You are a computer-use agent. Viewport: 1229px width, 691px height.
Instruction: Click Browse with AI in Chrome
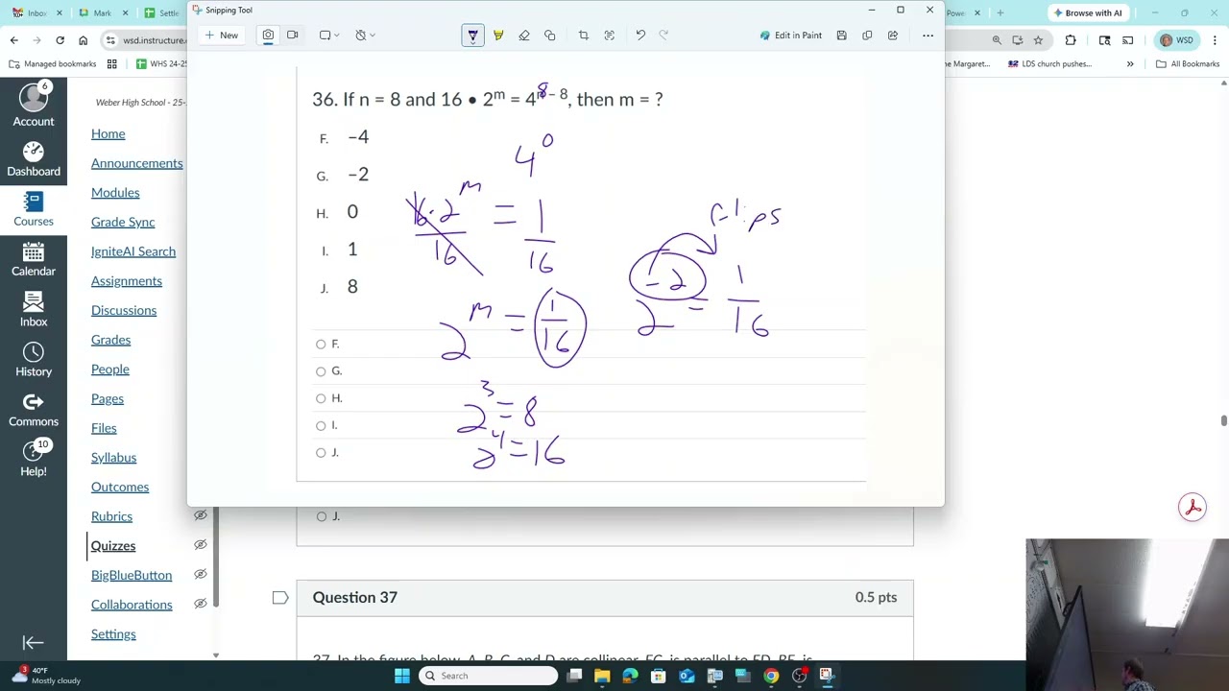(1087, 13)
